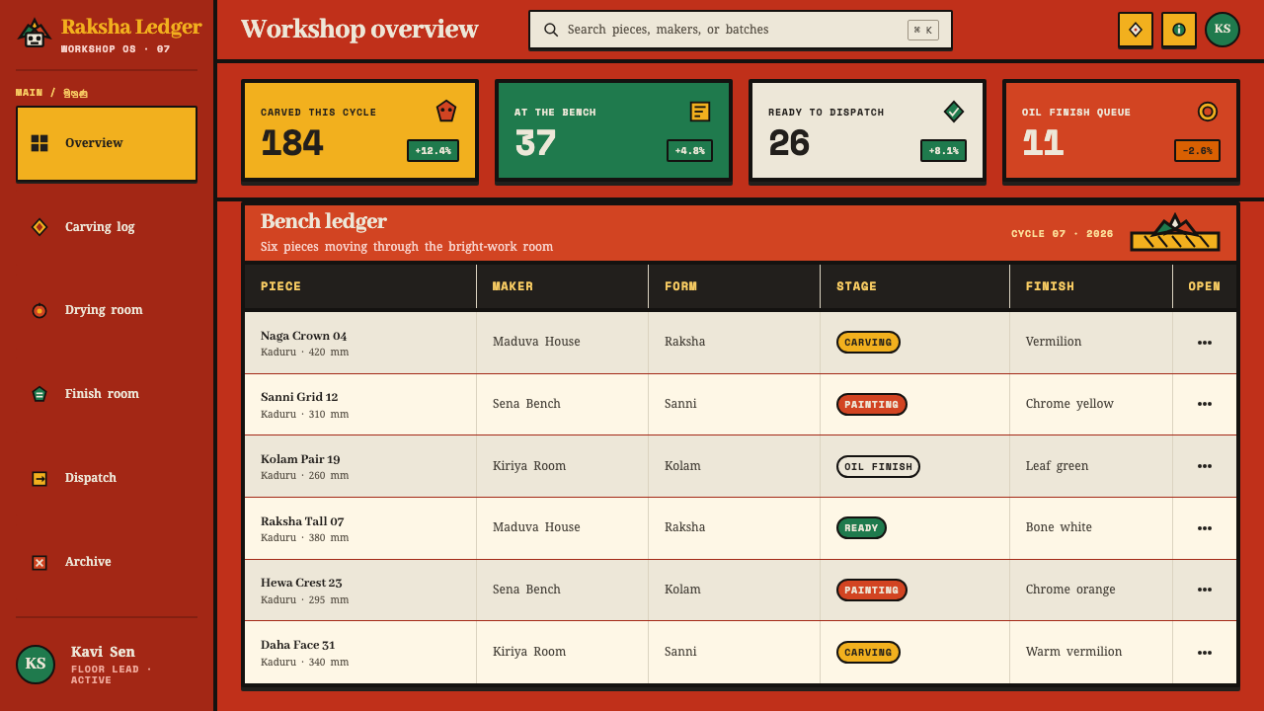The image size is (1264, 711).
Task: Click the +12.4% badge on Carved card
Action: point(433,150)
